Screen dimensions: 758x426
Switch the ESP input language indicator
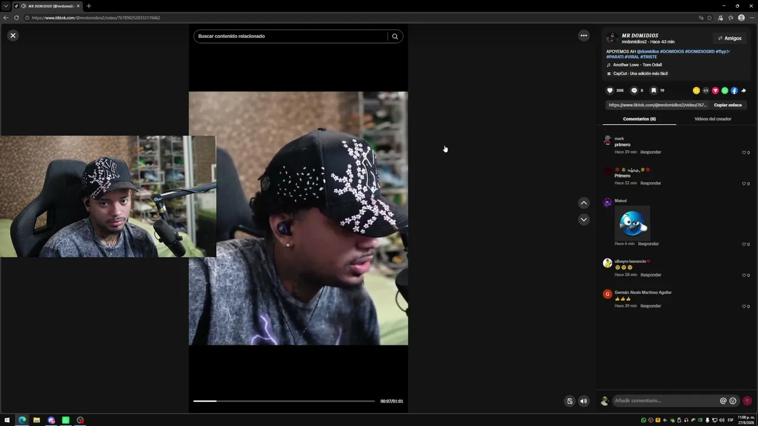click(730, 420)
